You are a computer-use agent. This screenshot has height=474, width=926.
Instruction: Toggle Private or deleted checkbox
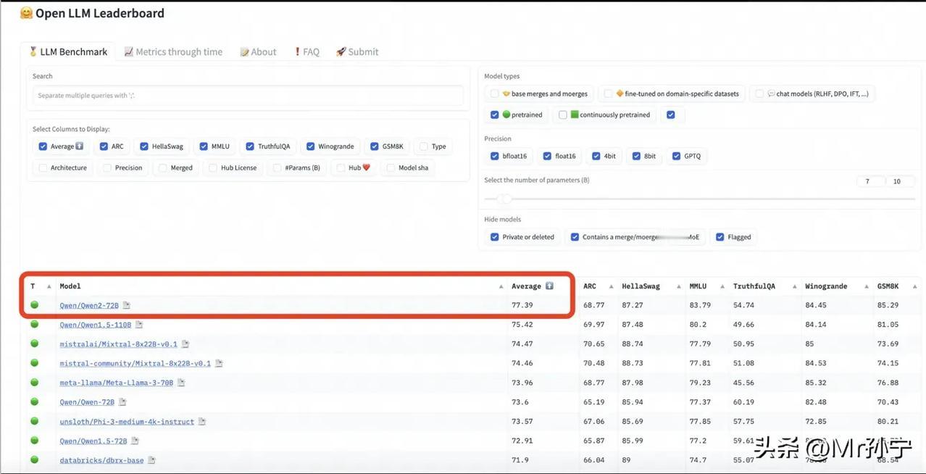pyautogui.click(x=494, y=237)
